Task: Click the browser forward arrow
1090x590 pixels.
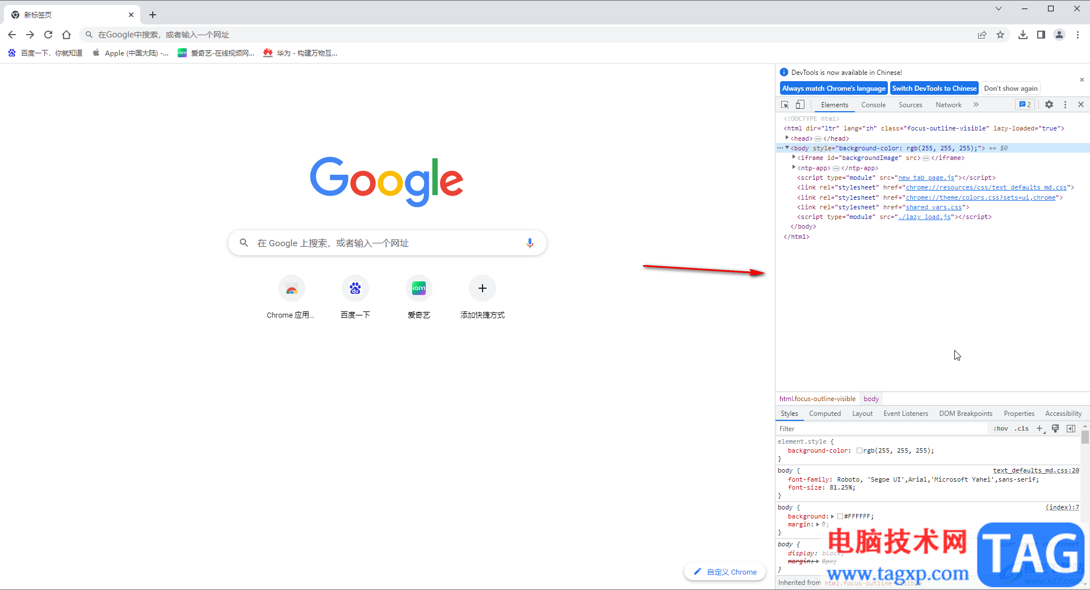Action: click(30, 35)
